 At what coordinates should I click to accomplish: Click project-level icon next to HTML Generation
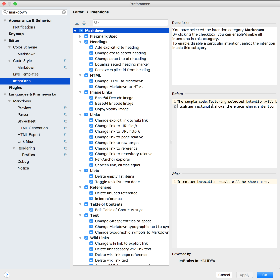pyautogui.click(x=66, y=128)
